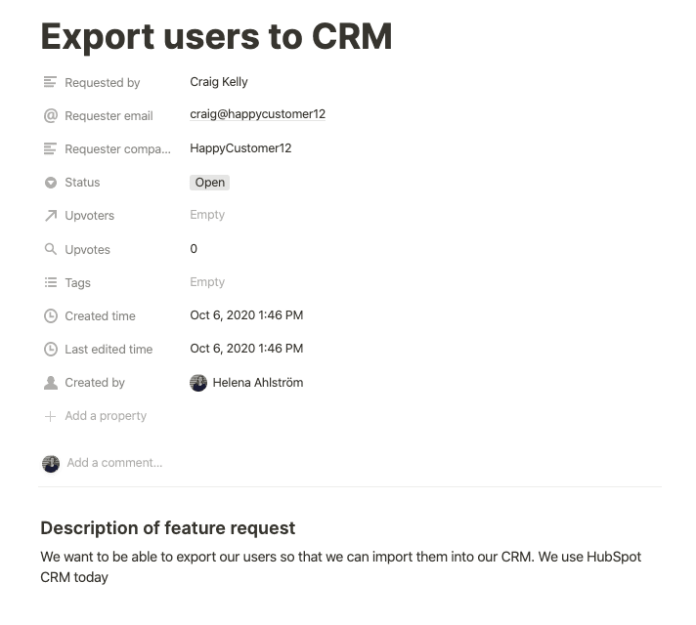Open the empty Upvoters relation field

[207, 215]
